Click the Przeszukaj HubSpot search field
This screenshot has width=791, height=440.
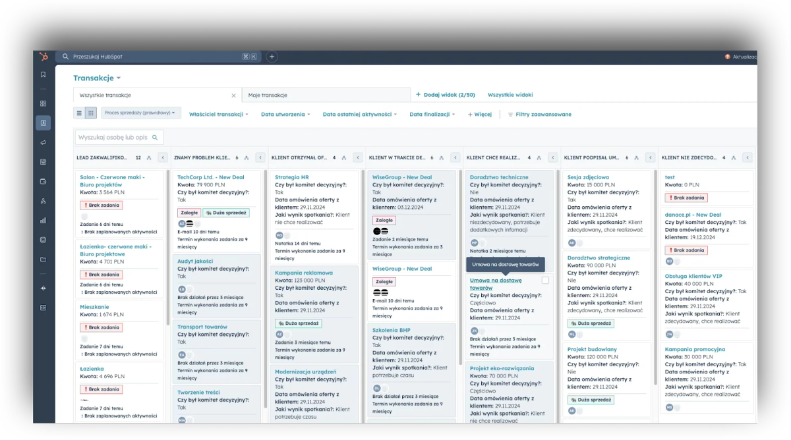coord(158,57)
